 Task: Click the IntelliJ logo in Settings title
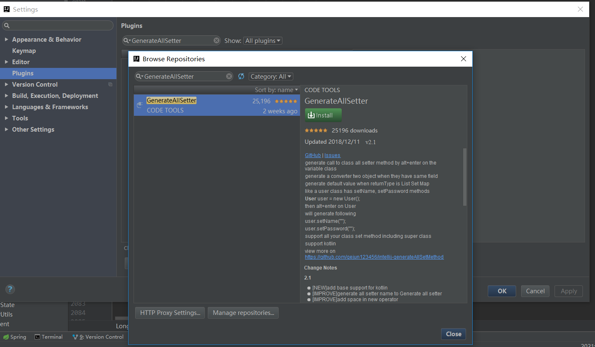point(7,9)
